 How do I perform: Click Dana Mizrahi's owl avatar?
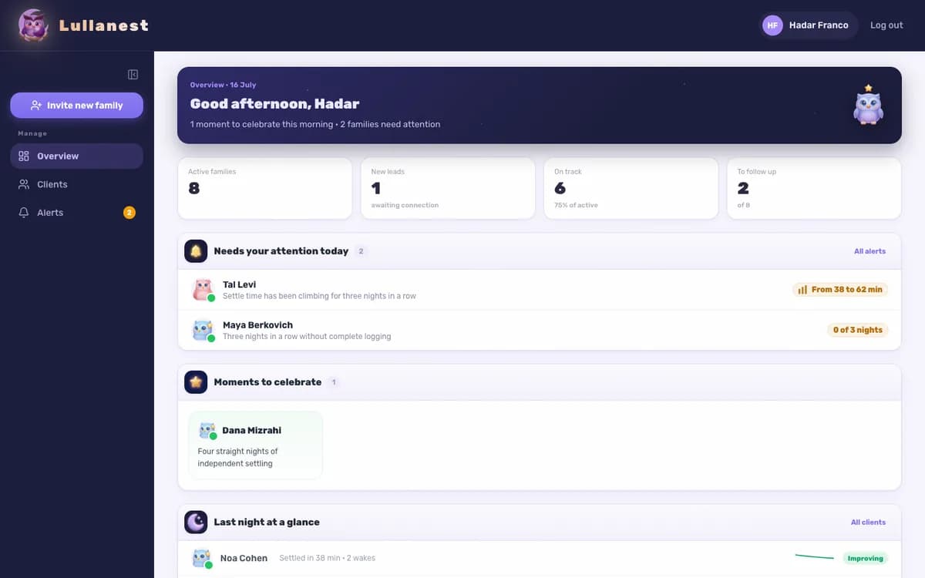[207, 431]
